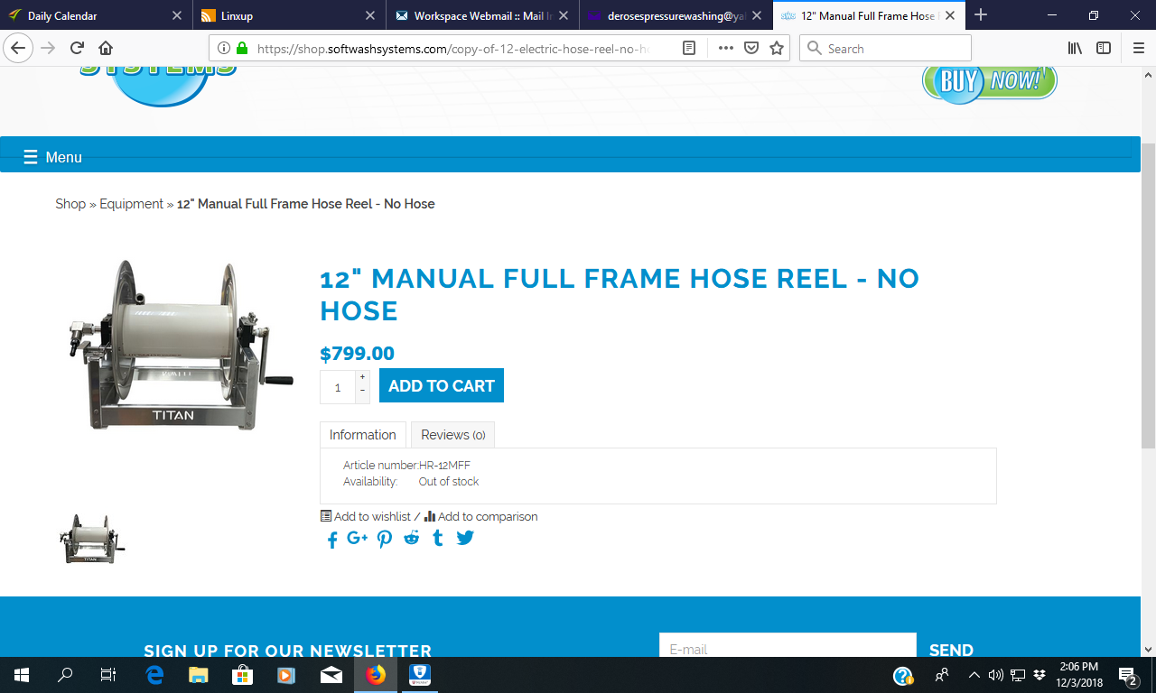The height and width of the screenshot is (693, 1156).
Task: Add hose reel to cart
Action: pyautogui.click(x=442, y=385)
